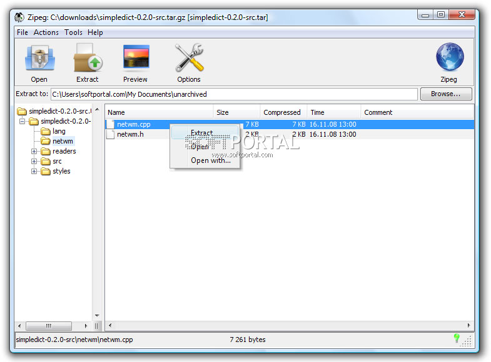Click the simpledict-0.2.0-src root archive folder icon
Image resolution: width=491 pixels, height=362 pixels.
[22, 111]
